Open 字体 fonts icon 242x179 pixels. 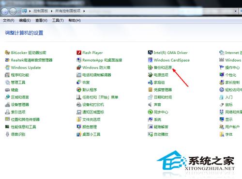coord(222,134)
